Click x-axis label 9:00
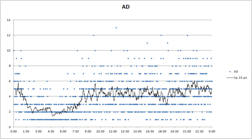This screenshot has height=139, width=252. (x=88, y=131)
